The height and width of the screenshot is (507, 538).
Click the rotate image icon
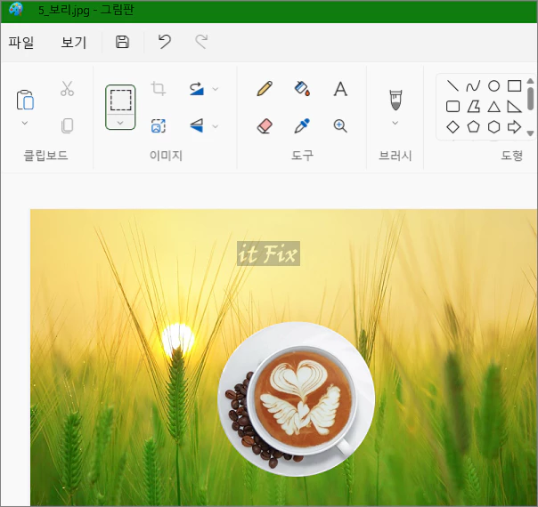pyautogui.click(x=197, y=89)
